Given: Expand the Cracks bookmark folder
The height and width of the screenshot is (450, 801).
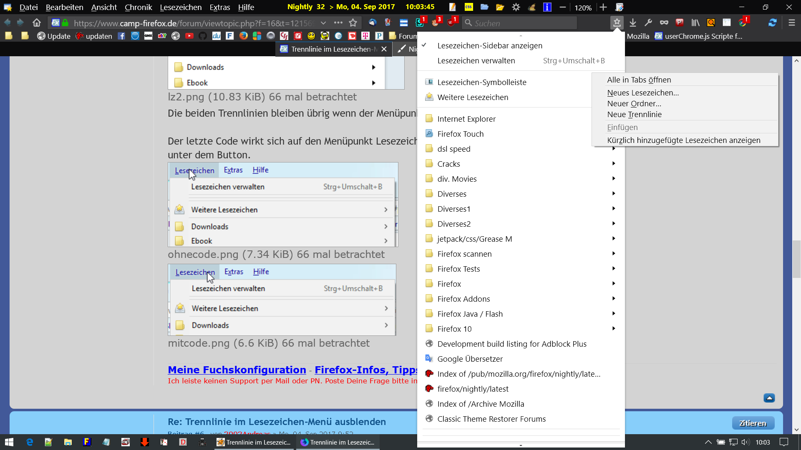Looking at the screenshot, I should (x=448, y=164).
